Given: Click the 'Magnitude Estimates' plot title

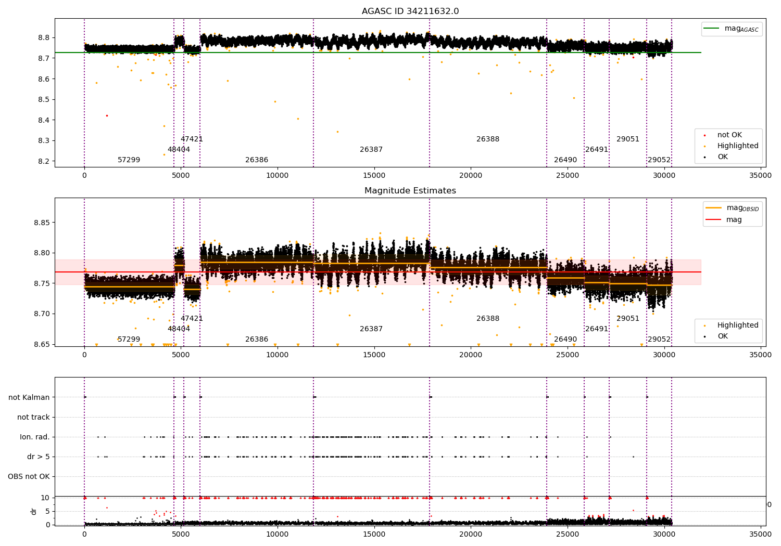Looking at the screenshot, I should (x=410, y=191).
